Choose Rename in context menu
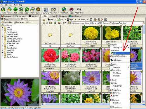146x109 pixels. [x=120, y=100]
